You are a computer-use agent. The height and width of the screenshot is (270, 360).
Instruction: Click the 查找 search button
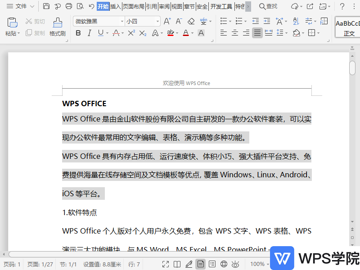pos(268,6)
